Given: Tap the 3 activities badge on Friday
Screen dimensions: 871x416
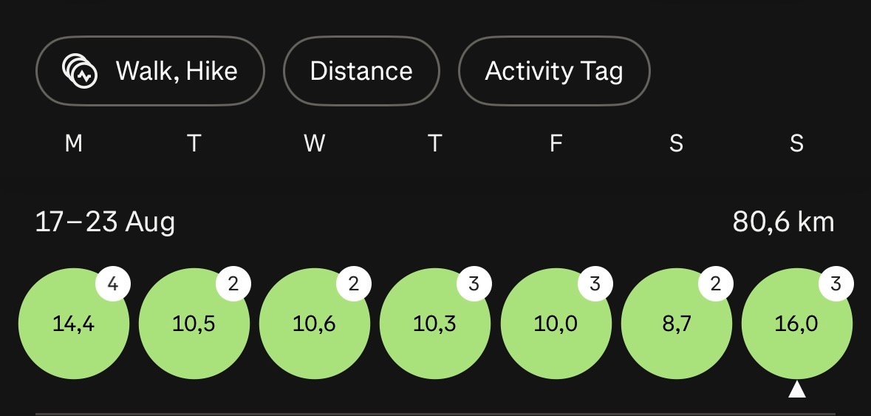Looking at the screenshot, I should click(595, 284).
